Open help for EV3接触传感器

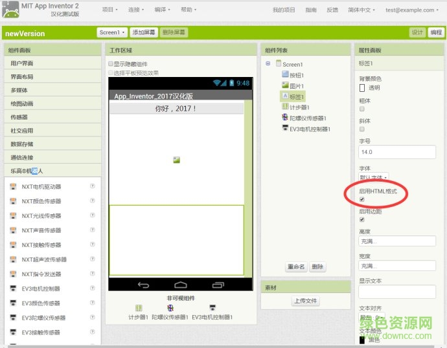click(93, 331)
